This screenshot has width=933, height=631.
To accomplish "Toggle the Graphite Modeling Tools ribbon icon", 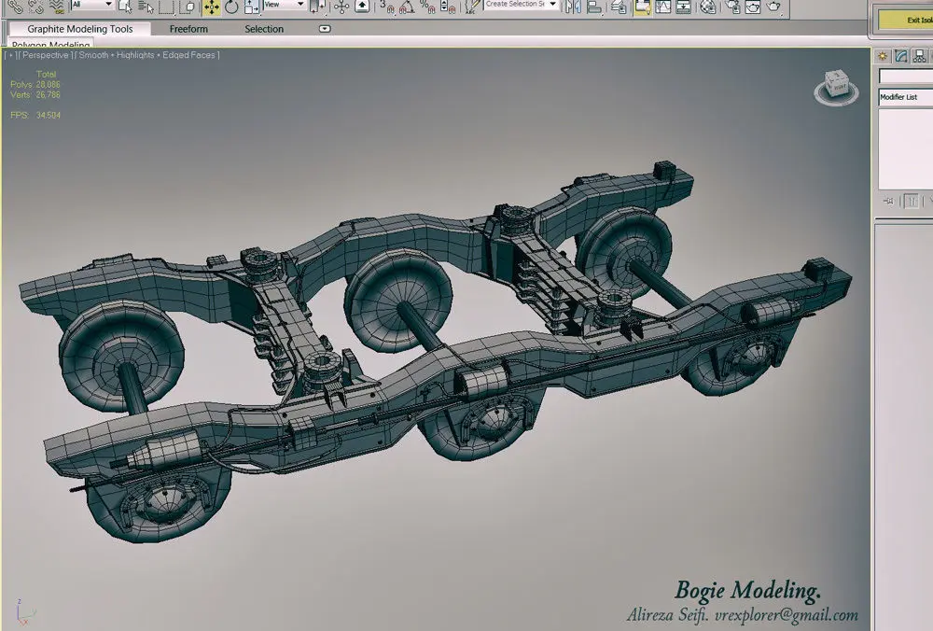I will [642, 7].
